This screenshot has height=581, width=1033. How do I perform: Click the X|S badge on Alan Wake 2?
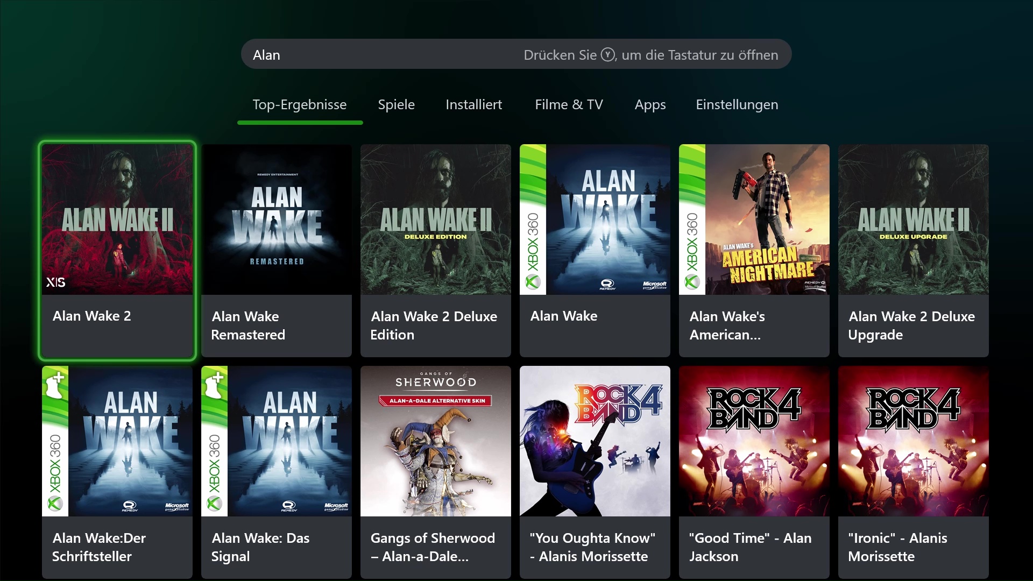pos(56,282)
